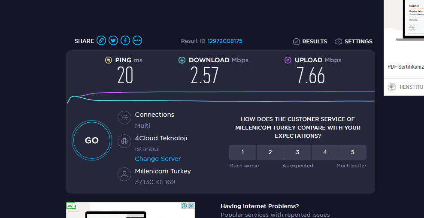Select the upload value 7.66
This screenshot has height=218, width=424.
[x=310, y=75]
